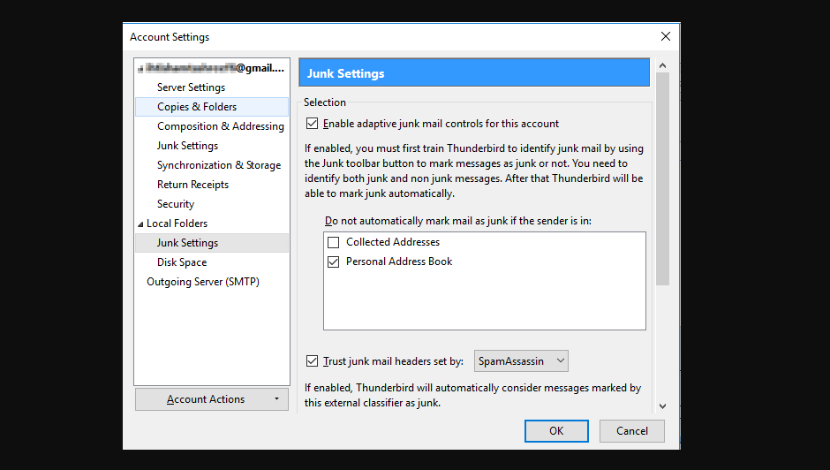Close the Account Settings dialog
Image resolution: width=830 pixels, height=470 pixels.
pos(665,36)
